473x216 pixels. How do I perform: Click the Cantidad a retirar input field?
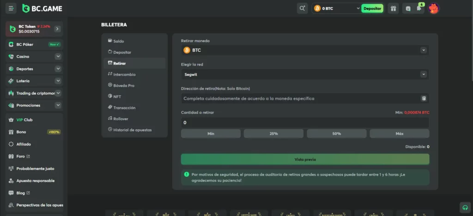point(305,123)
